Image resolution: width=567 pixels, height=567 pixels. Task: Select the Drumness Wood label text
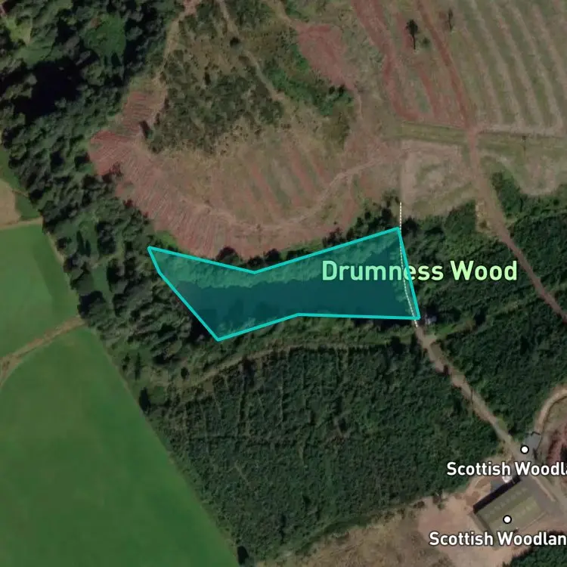tap(420, 271)
